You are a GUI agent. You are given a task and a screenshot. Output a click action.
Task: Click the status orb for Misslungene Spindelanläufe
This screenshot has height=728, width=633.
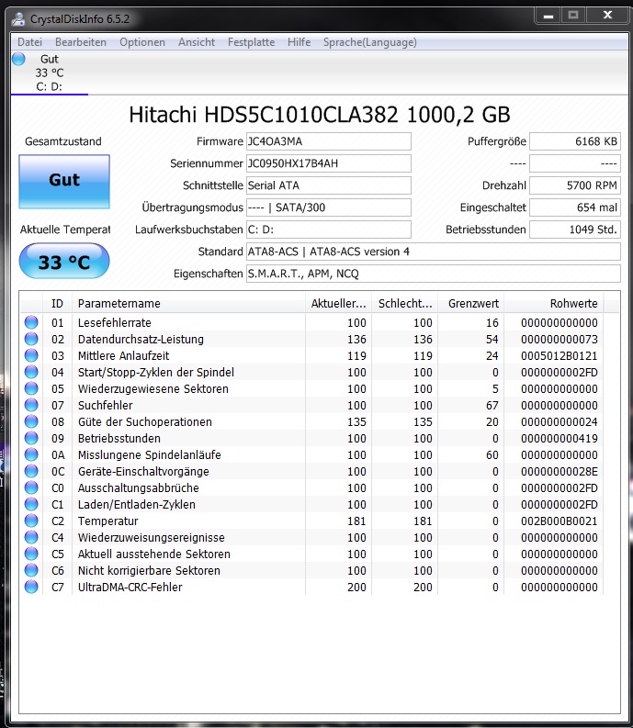click(31, 454)
